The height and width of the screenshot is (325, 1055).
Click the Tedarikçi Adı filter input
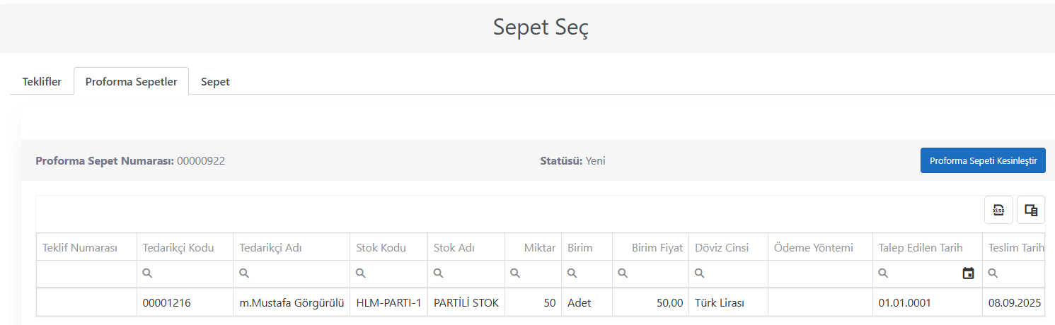click(292, 273)
